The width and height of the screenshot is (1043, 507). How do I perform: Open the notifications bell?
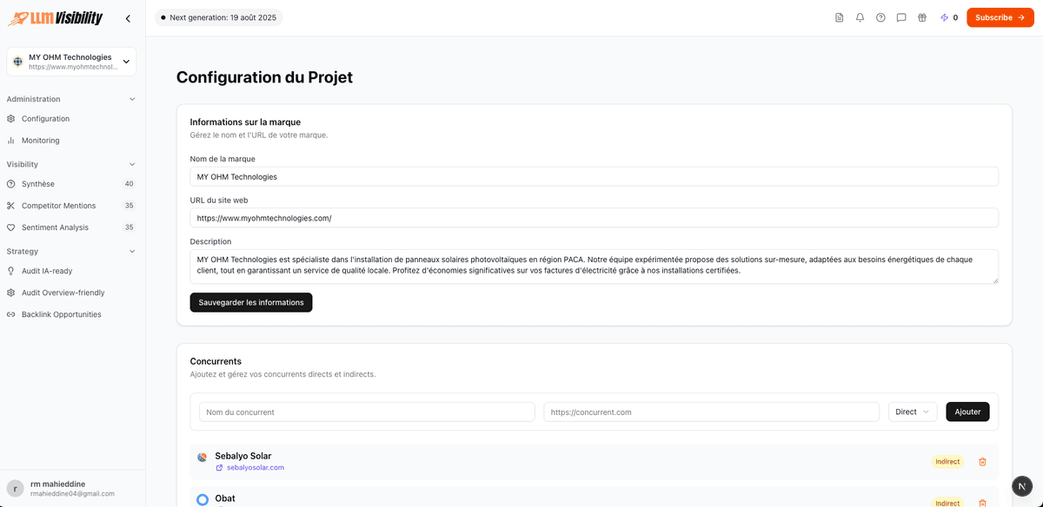click(860, 17)
